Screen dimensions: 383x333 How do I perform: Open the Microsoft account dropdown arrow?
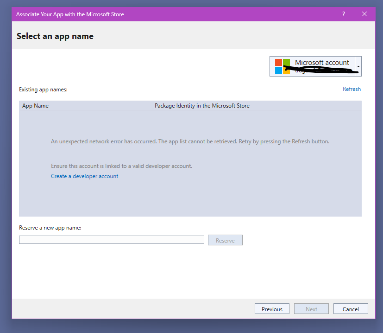point(358,66)
